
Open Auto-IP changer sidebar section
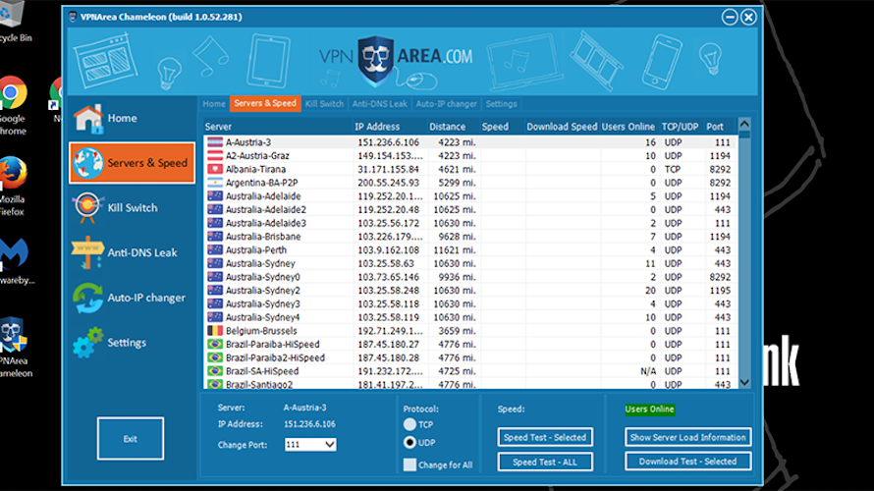pyautogui.click(x=132, y=298)
